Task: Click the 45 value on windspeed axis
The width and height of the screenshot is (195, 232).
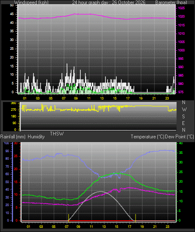Action: coord(12,14)
